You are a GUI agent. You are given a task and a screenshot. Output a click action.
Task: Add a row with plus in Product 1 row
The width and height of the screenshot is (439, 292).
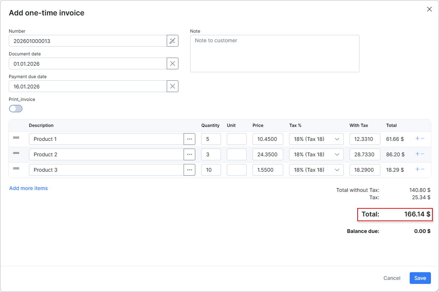click(417, 138)
